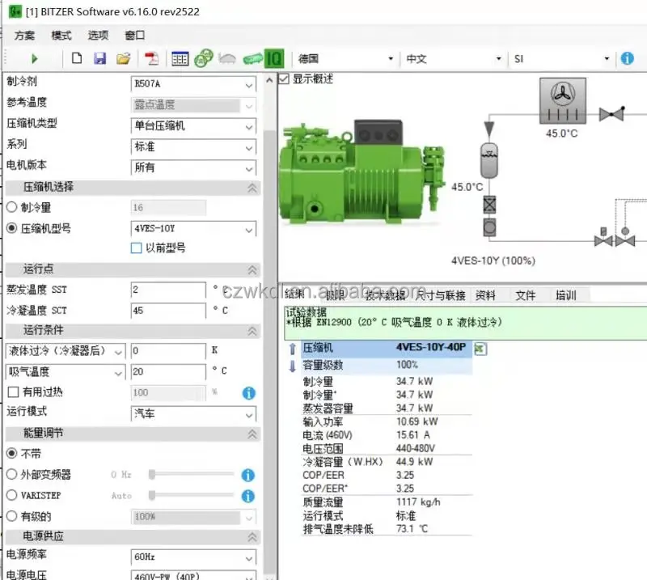647x580 pixels.
Task: Click the blue floppy disk save icon
Action: point(99,58)
